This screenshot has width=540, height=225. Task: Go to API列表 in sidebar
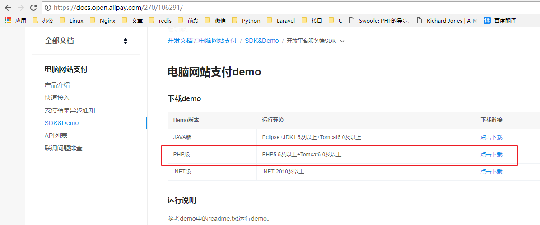(x=56, y=136)
